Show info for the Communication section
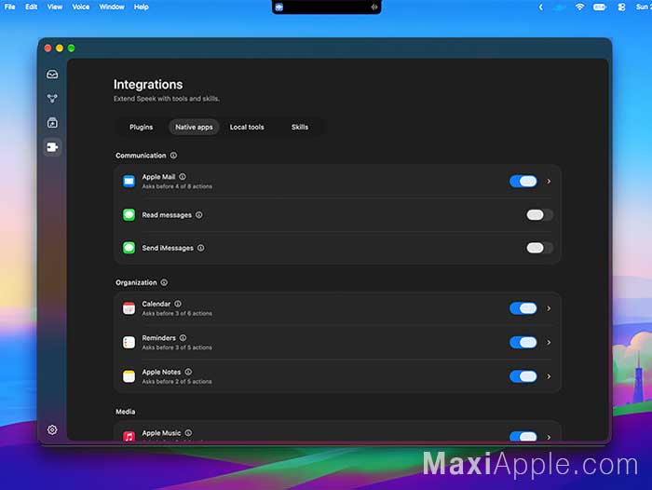The image size is (652, 490). click(x=173, y=156)
